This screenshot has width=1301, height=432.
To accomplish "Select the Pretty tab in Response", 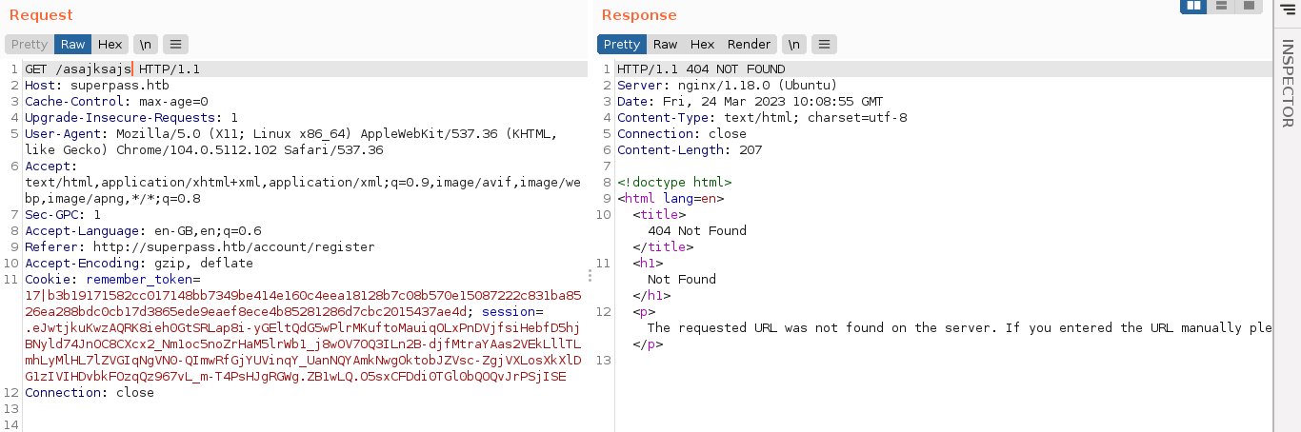I will click(622, 44).
